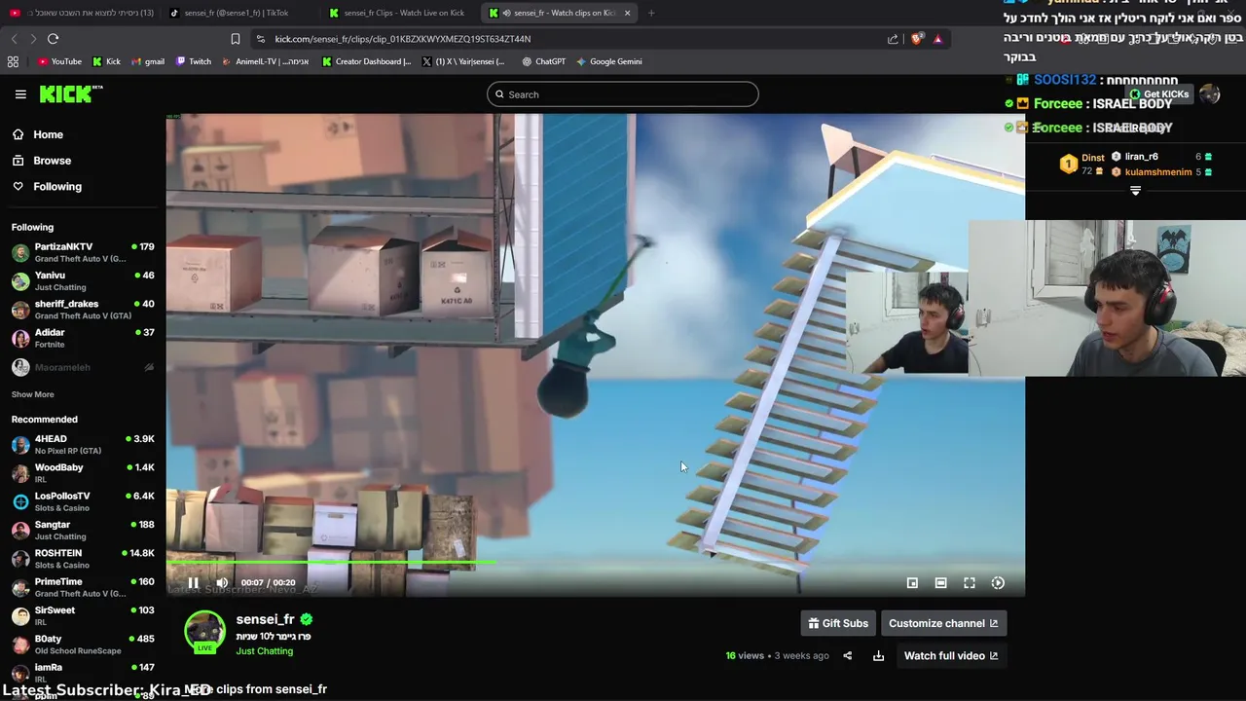Open B0aty recommended channel
This screenshot has width=1246, height=701.
(x=83, y=645)
